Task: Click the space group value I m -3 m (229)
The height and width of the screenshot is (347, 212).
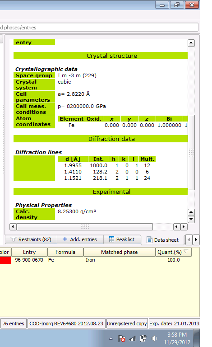Action: pyautogui.click(x=77, y=75)
